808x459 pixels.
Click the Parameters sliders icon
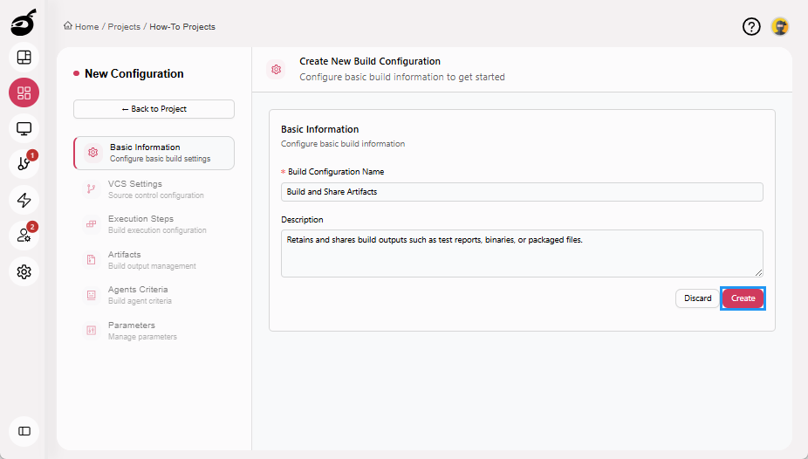point(92,330)
